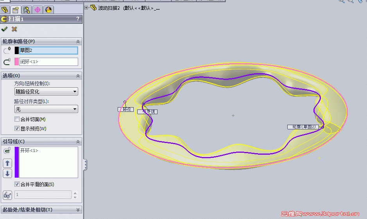Viewport: 367px width, 219px height.
Task: Increase the section number with up spinner
Action: (x=75, y=193)
